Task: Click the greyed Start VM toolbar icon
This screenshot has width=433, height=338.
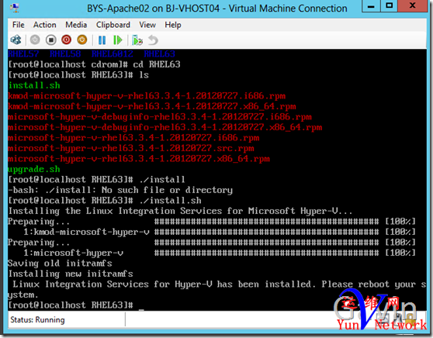Action: click(35, 40)
